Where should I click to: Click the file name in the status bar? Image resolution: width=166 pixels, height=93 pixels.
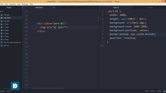[2, 91]
